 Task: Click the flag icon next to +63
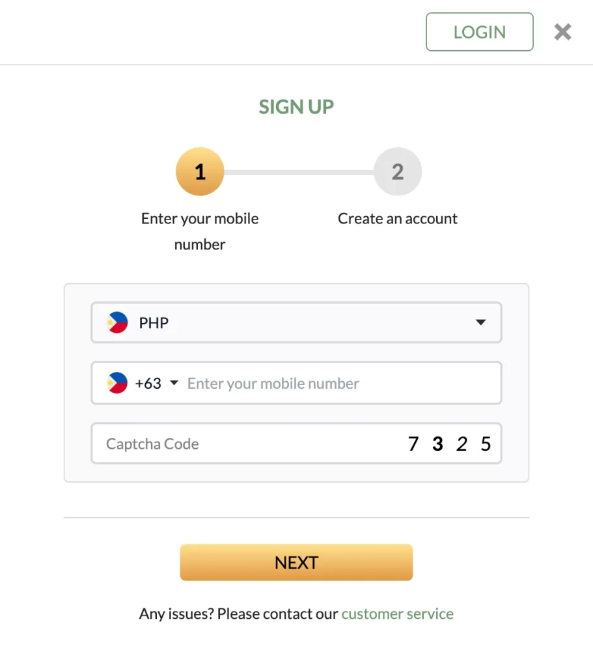click(118, 383)
